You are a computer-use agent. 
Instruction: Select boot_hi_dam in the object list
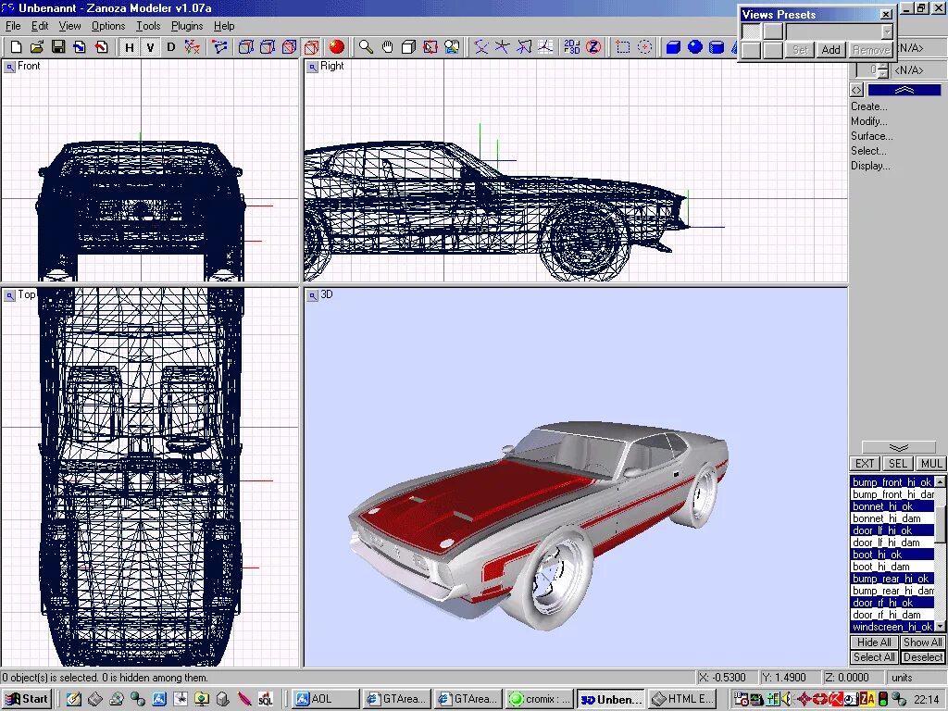pyautogui.click(x=892, y=567)
